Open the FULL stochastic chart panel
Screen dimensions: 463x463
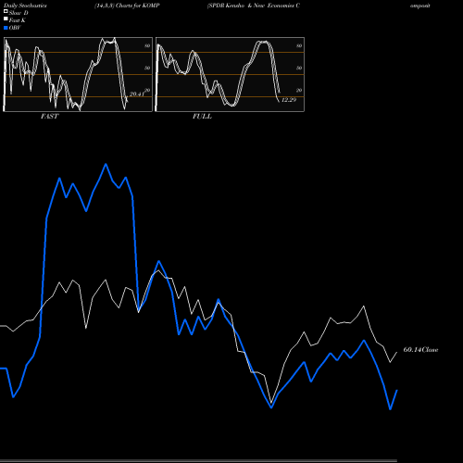pyautogui.click(x=230, y=74)
